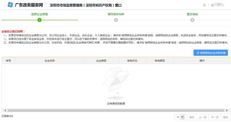
Task: Jump to last page with 尾页
Action: click(x=225, y=117)
